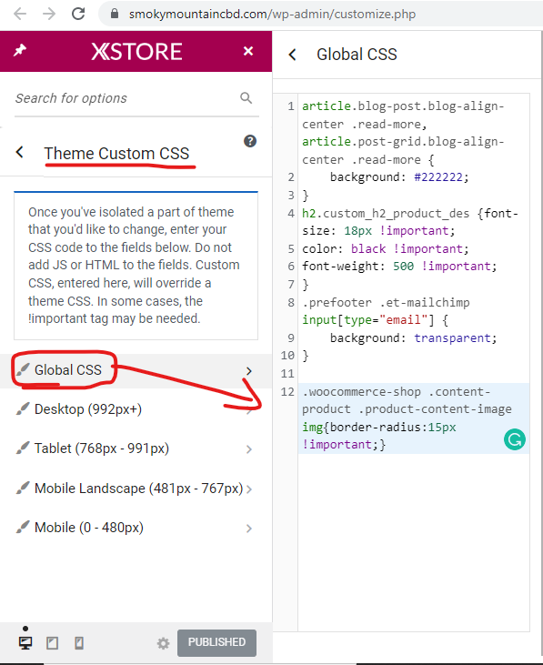Image resolution: width=543 pixels, height=665 pixels.
Task: Switch to desktop preview device icon
Action: click(x=25, y=642)
